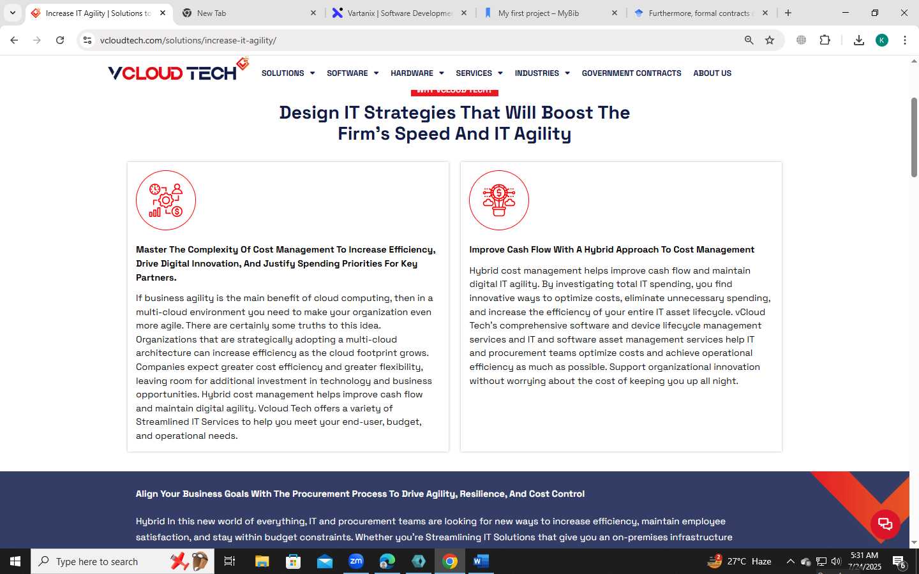Open Word from taskbar
Viewport: 919px width, 574px height.
pyautogui.click(x=481, y=561)
